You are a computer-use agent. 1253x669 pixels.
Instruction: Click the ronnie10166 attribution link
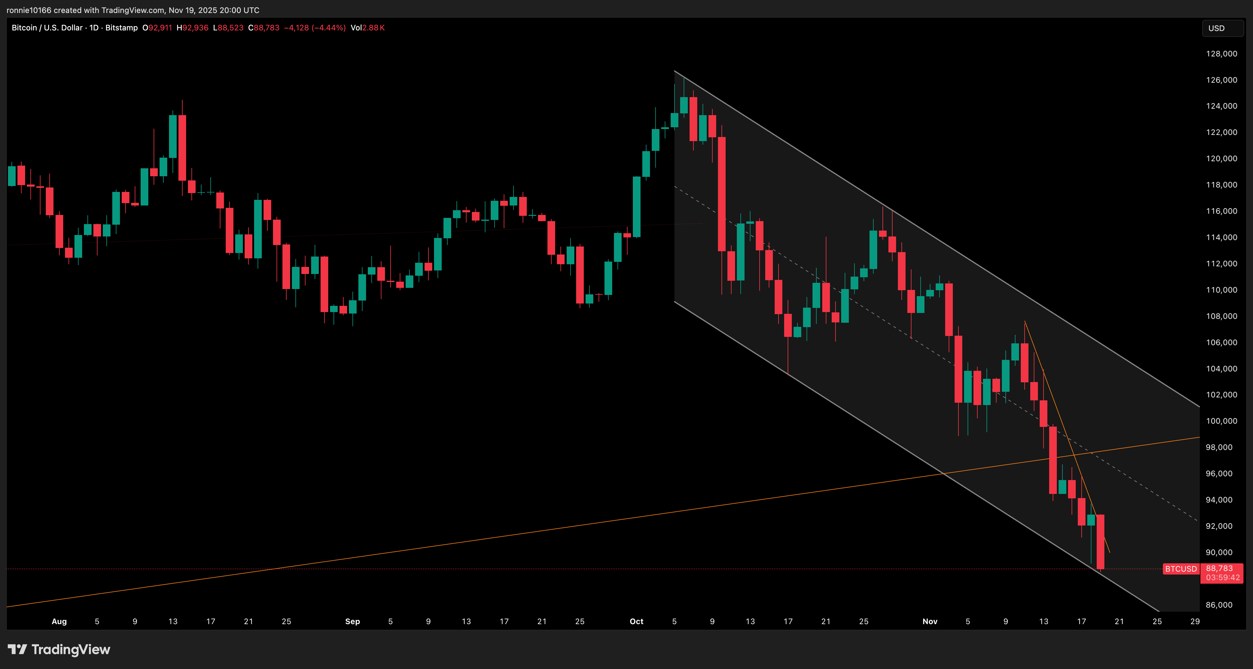29,10
